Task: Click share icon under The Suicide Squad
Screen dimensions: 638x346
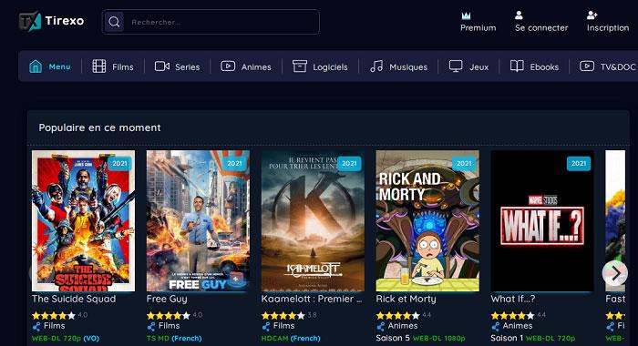Action: (36, 326)
